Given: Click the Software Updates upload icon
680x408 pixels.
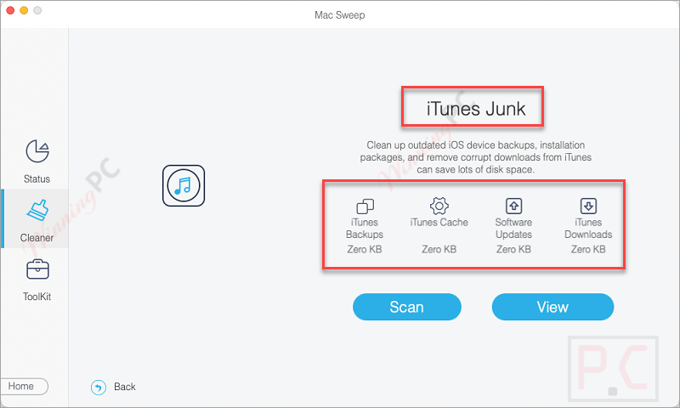Looking at the screenshot, I should coord(513,206).
